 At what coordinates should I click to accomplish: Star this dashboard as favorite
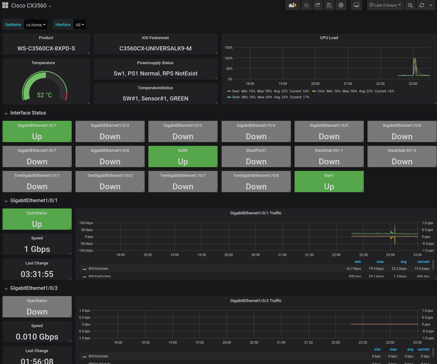pos(306,5)
